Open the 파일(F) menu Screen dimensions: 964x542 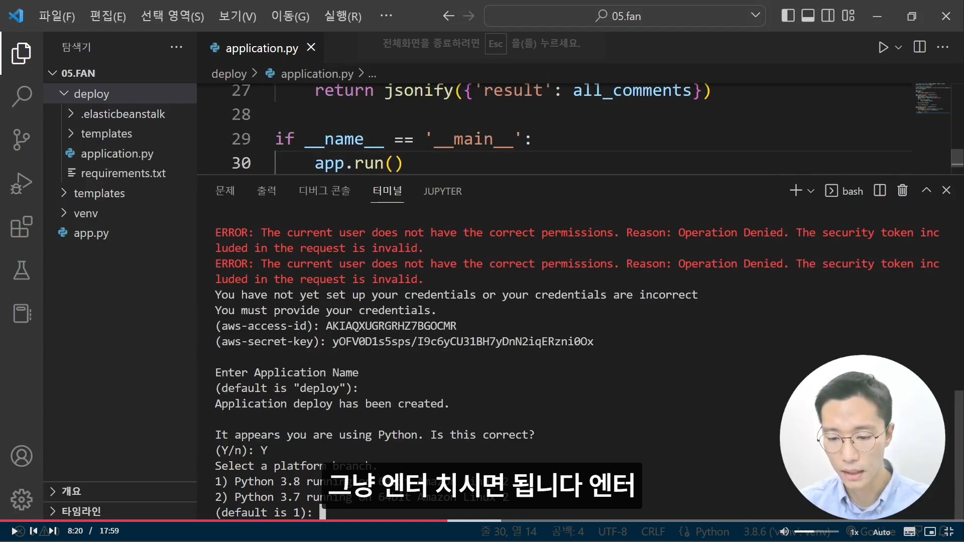(x=57, y=16)
